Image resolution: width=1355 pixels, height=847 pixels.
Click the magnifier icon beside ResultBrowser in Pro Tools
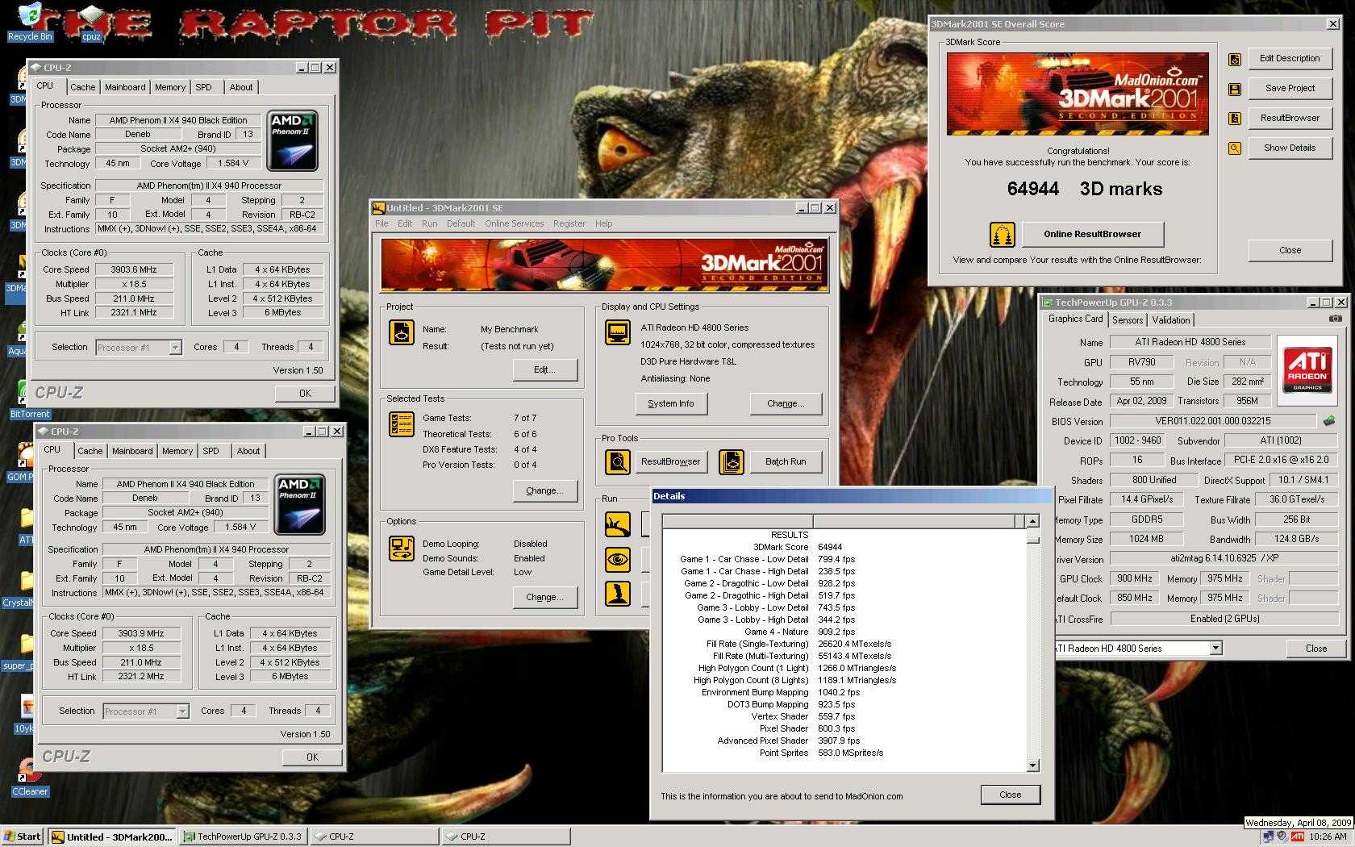618,461
